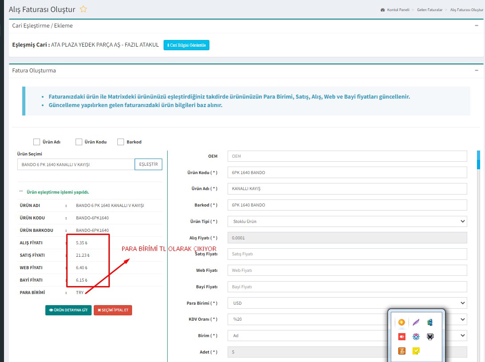Click the Java icon in tray popup
Screen dimensions: 485x362
[401, 351]
